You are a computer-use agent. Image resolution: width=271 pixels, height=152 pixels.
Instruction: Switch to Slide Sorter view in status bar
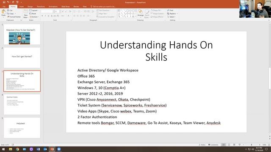[229, 145]
